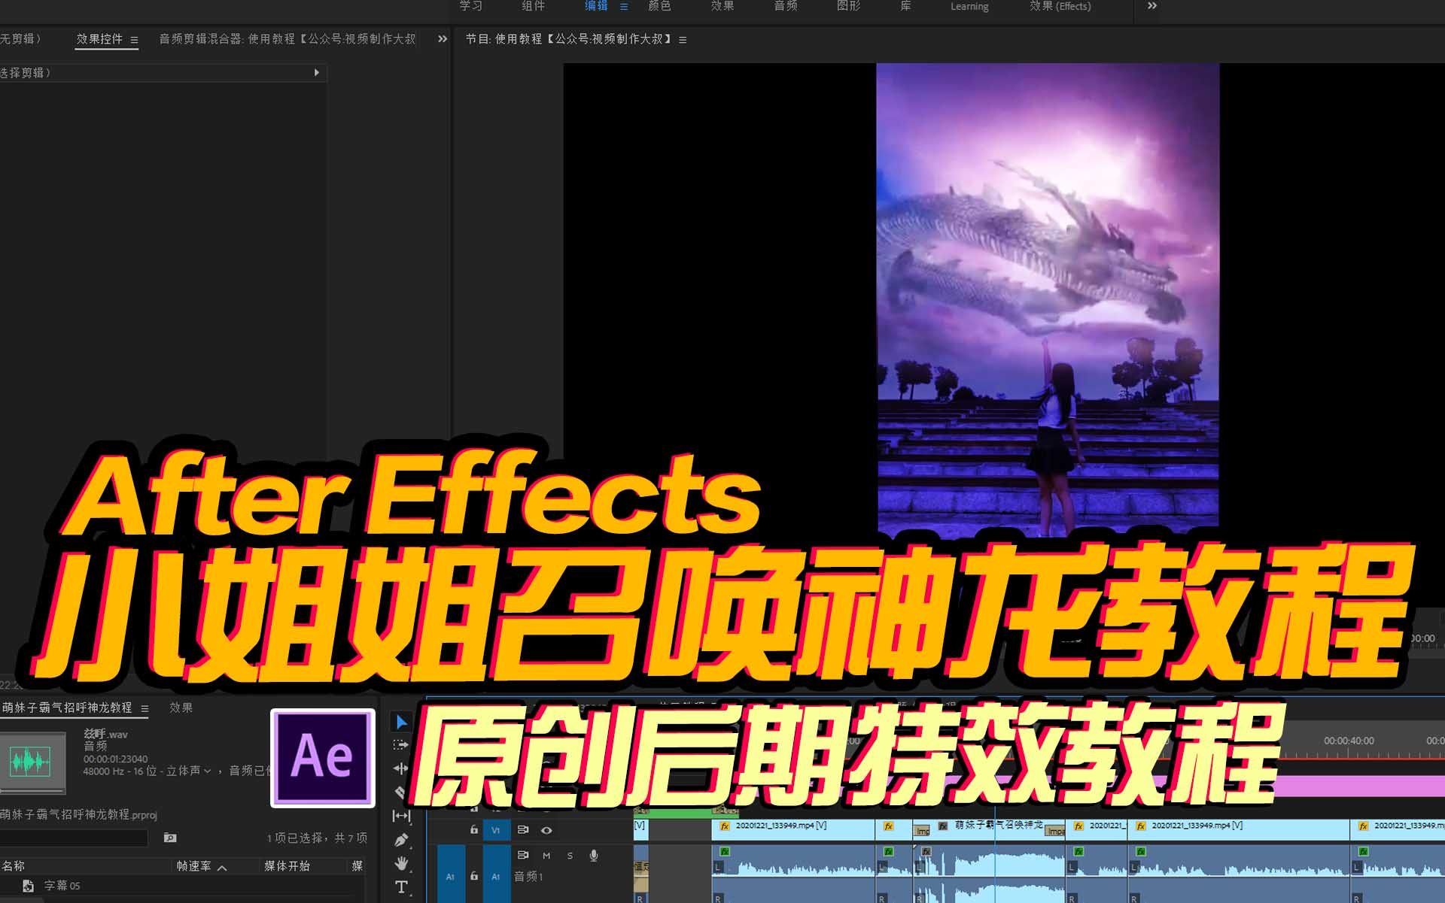Solo audio track A1 with S button

point(570,856)
